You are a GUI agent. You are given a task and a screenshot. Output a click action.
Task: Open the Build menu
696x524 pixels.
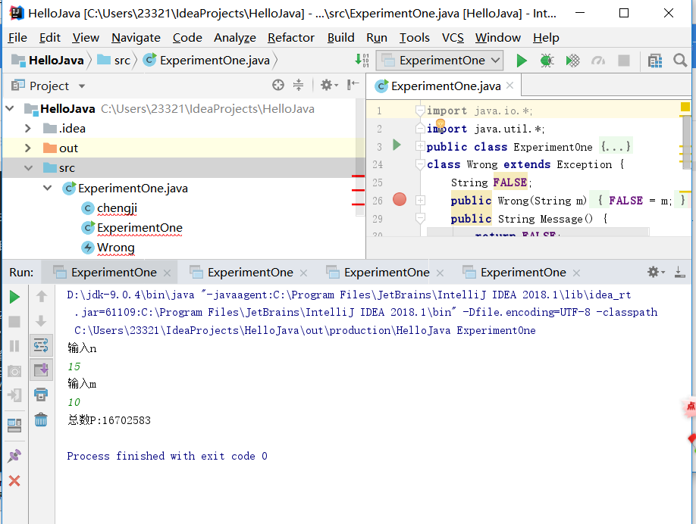tap(340, 38)
